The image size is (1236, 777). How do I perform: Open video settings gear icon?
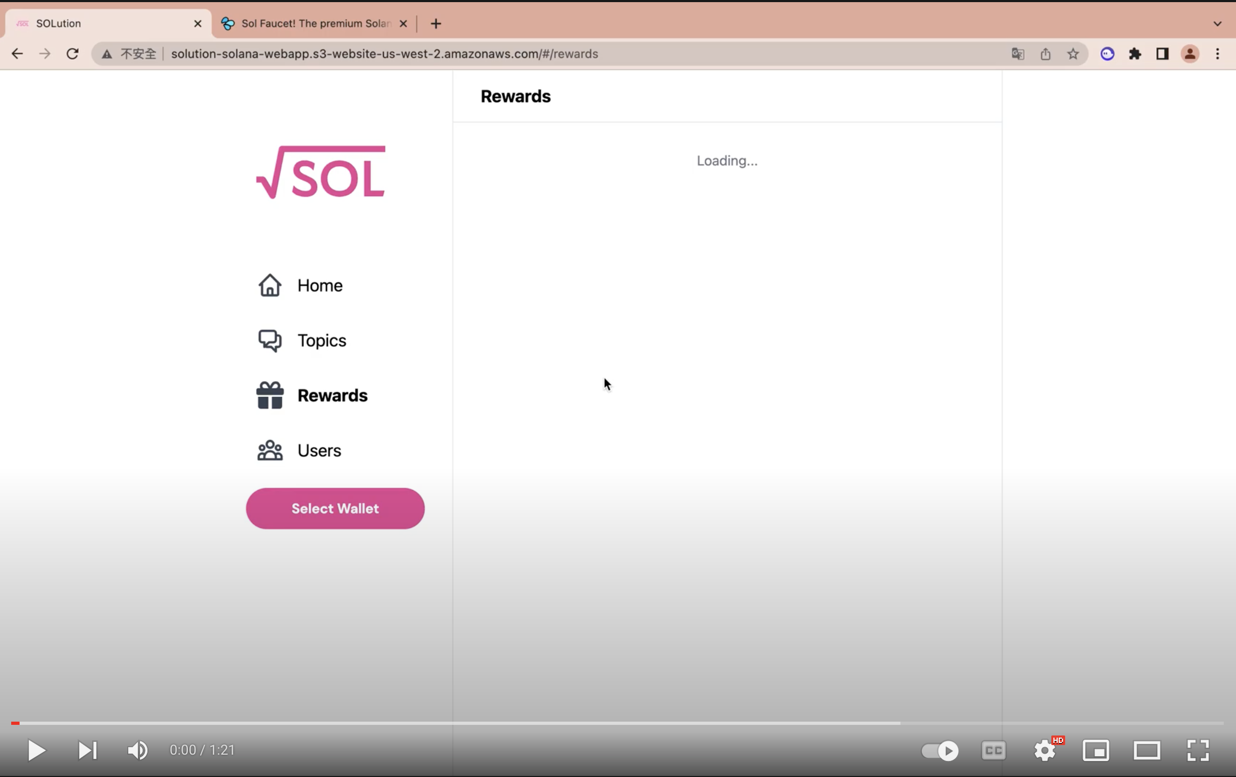click(1045, 750)
